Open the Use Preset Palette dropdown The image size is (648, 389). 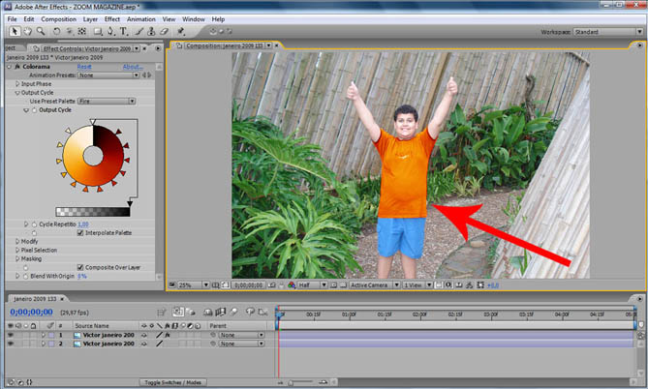coord(106,101)
